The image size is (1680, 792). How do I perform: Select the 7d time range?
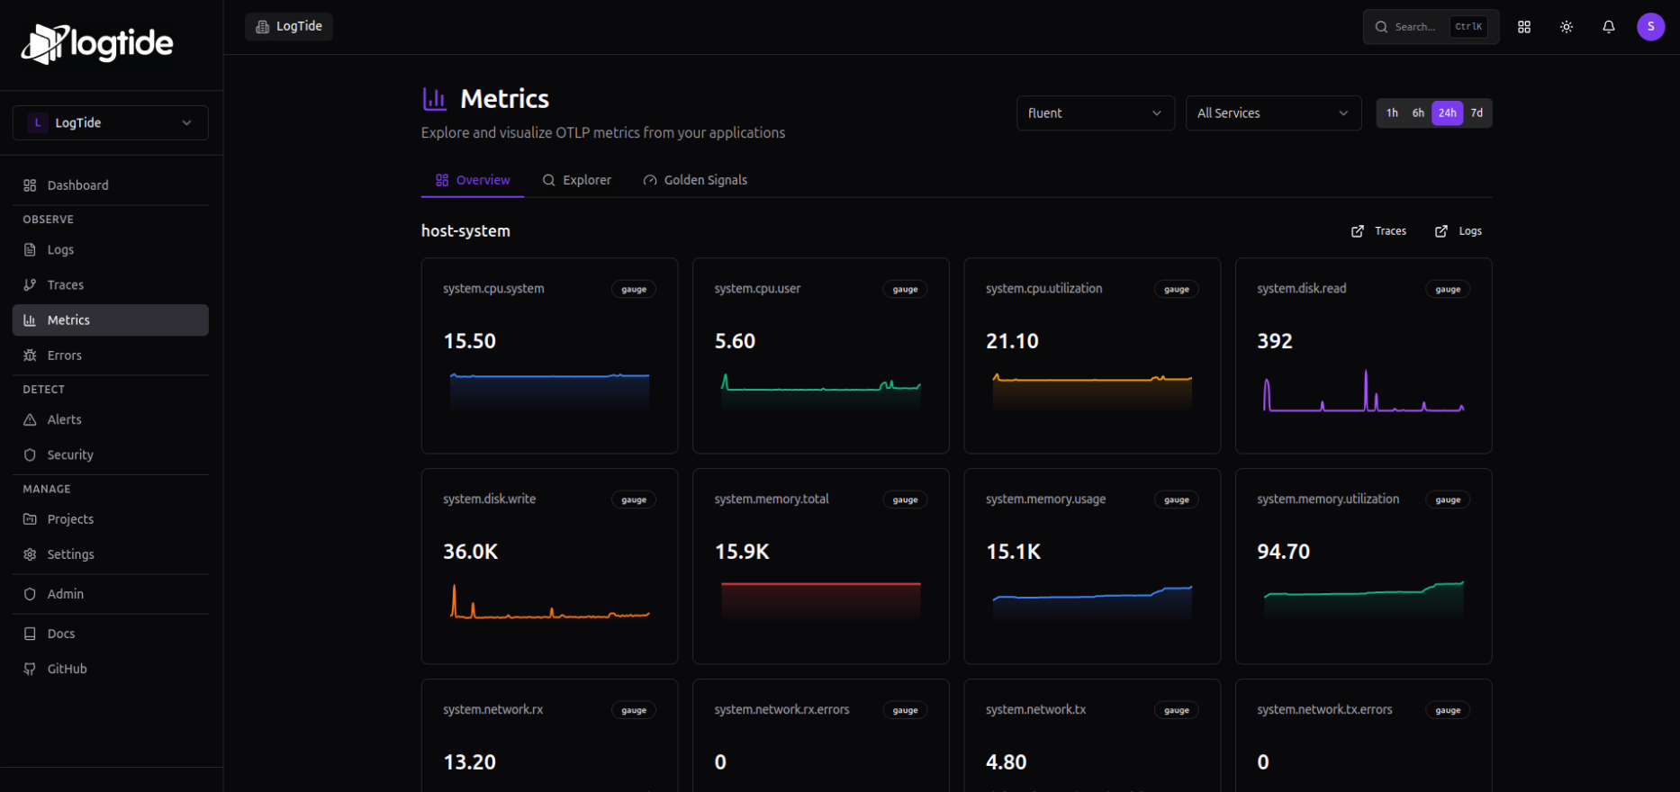click(1477, 113)
